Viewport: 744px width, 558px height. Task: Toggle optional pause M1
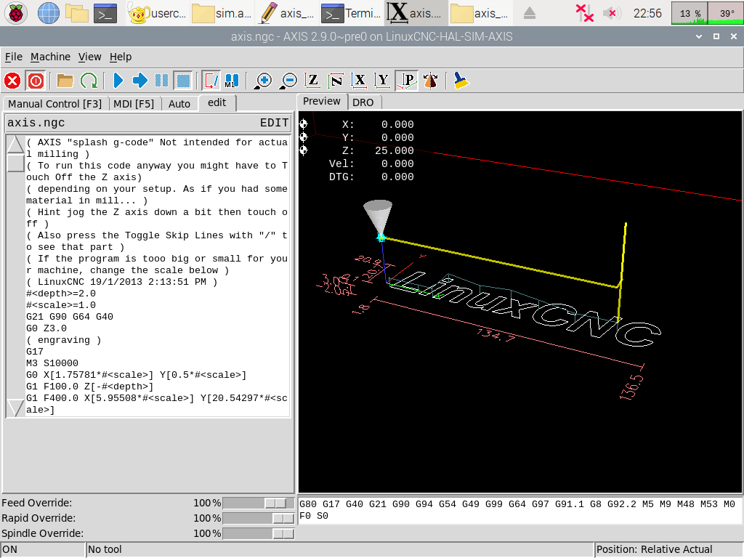(x=232, y=81)
